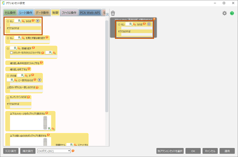This screenshot has width=238, height=157.
Task: Open settings via the gear icon
Action: (x=225, y=13)
